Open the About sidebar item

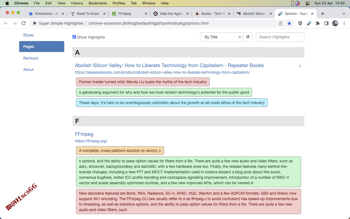pos(28,70)
